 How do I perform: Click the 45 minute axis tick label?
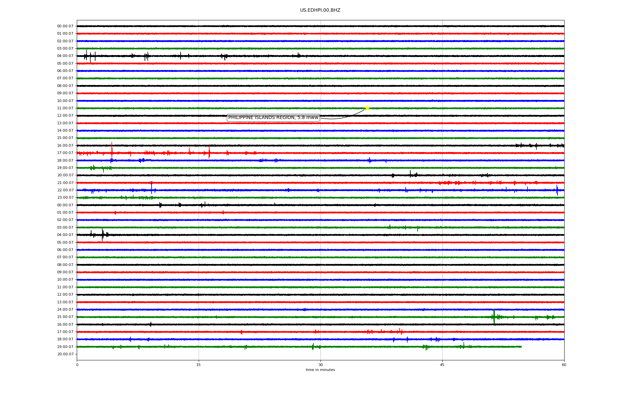pos(442,365)
